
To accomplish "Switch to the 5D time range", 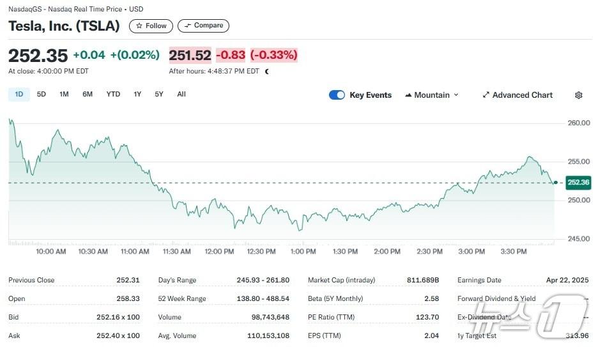I will [x=42, y=95].
